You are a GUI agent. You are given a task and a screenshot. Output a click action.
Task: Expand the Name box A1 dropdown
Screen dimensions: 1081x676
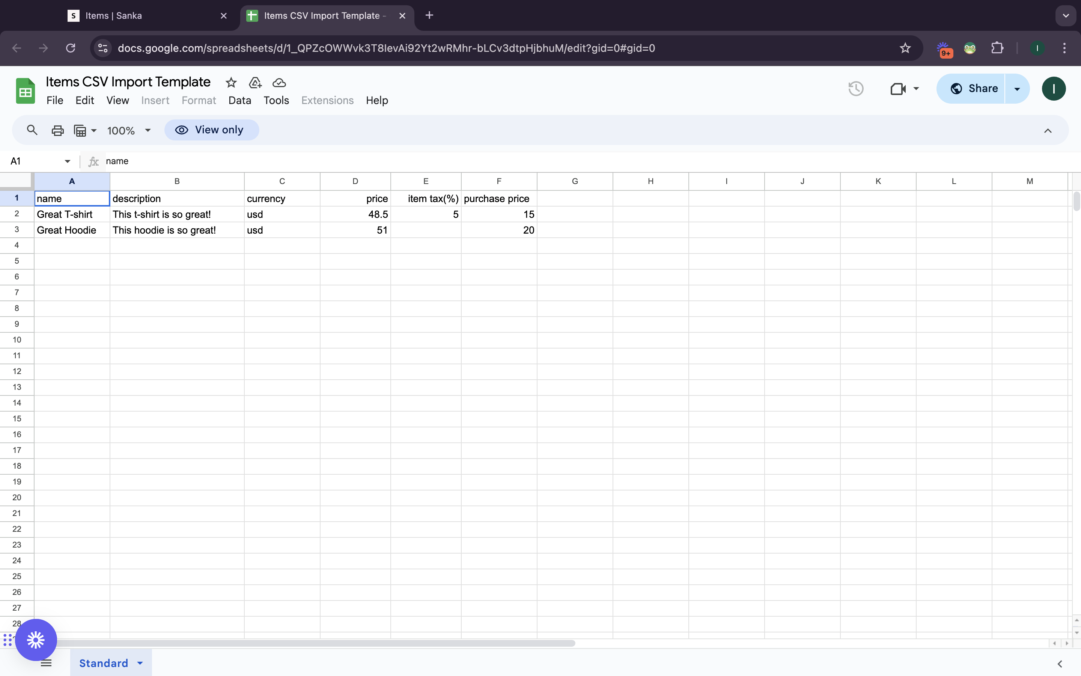click(68, 161)
